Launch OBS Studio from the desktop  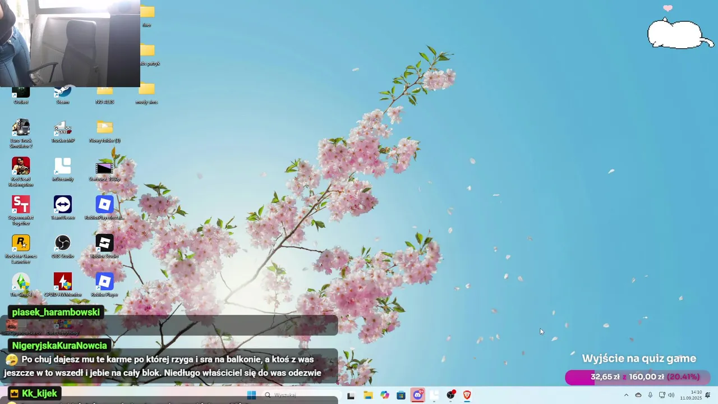coord(63,246)
